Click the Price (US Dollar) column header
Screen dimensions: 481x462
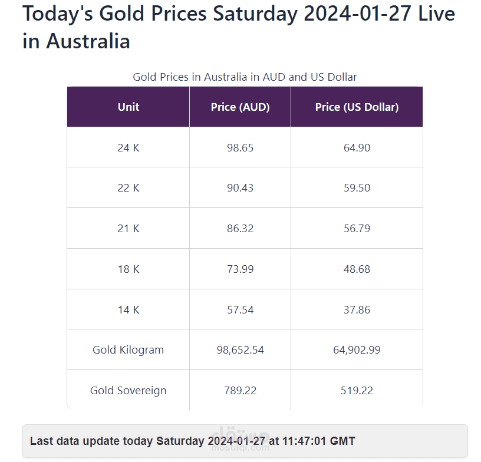[x=357, y=107]
